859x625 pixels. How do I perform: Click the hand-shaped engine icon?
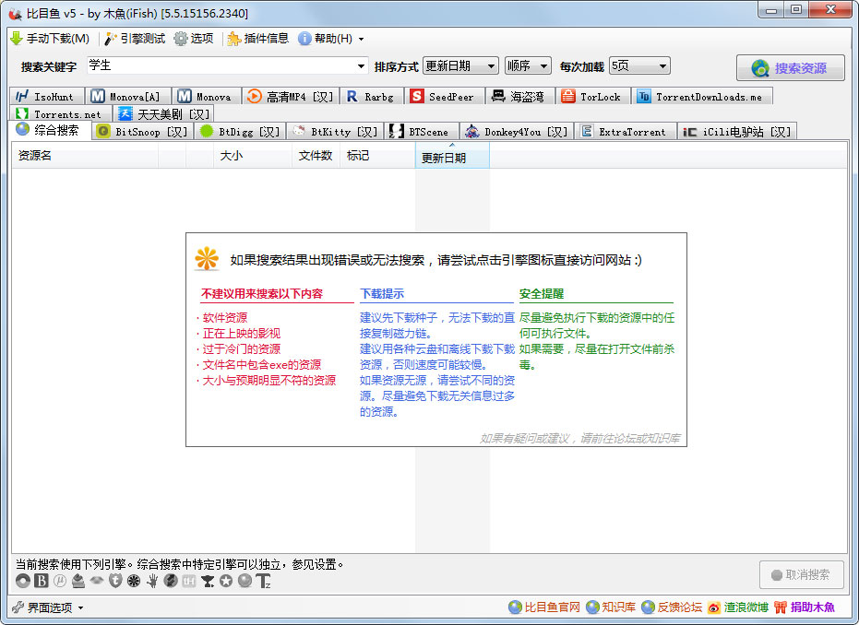[x=152, y=581]
